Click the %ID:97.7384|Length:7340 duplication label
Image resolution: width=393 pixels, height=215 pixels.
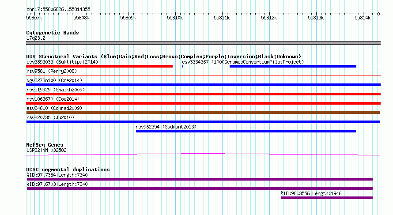coord(57,175)
